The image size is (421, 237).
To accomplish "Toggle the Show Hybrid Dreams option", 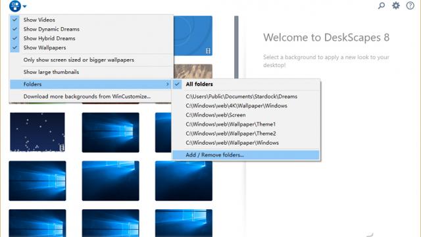I will click(x=91, y=38).
